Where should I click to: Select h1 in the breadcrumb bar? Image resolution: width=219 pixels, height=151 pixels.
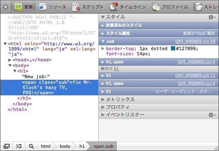click(82, 146)
